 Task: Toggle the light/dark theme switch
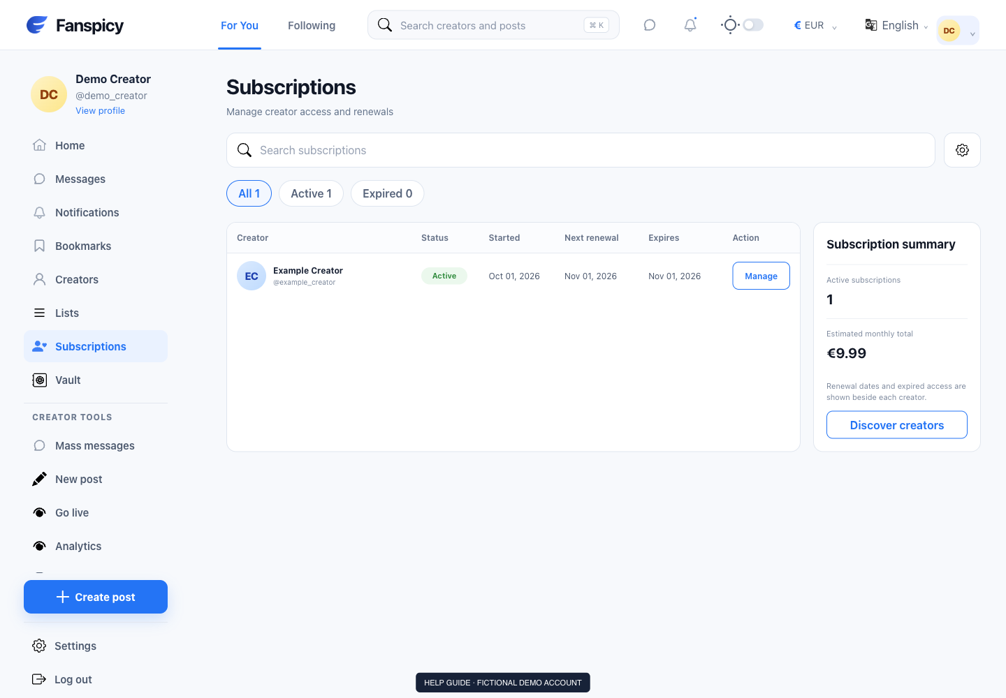(752, 25)
